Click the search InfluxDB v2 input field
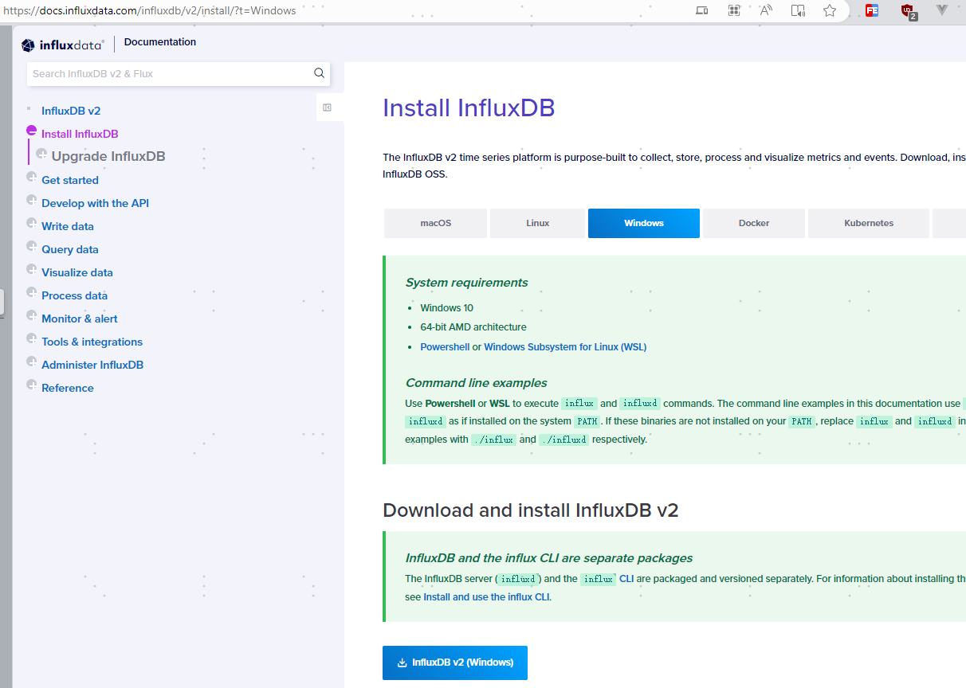The height and width of the screenshot is (688, 966). tap(159, 72)
